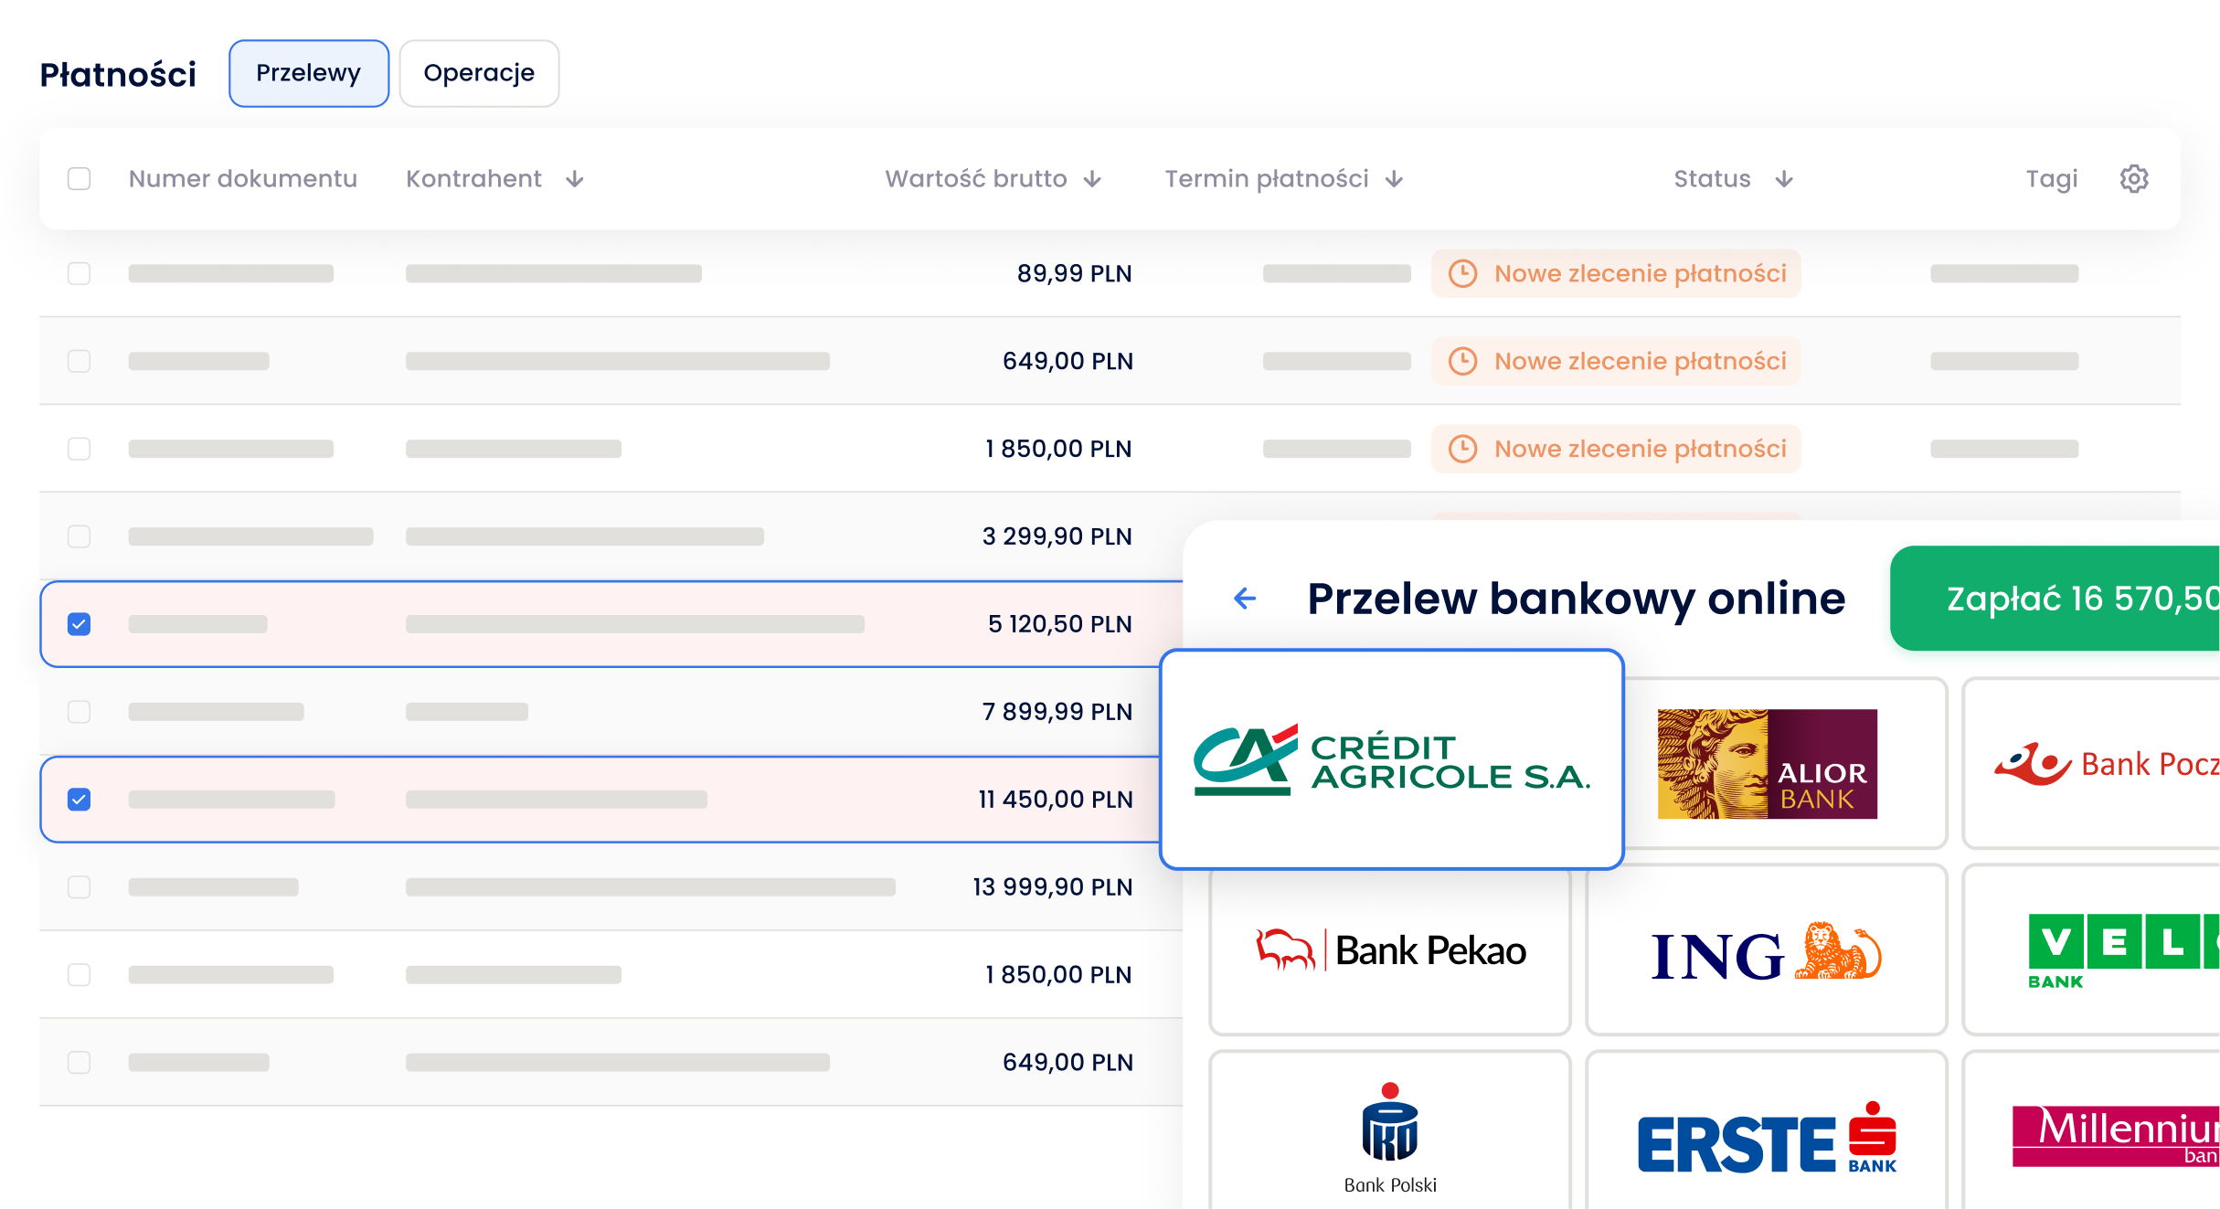Check the 89,99 PLN row checkbox

[80, 273]
